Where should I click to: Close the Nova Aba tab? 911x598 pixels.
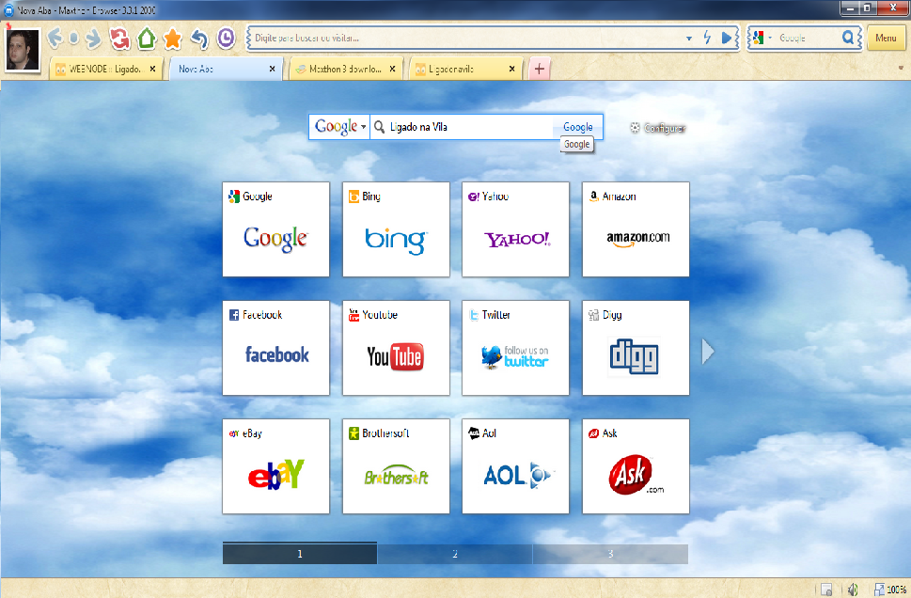pyautogui.click(x=272, y=69)
